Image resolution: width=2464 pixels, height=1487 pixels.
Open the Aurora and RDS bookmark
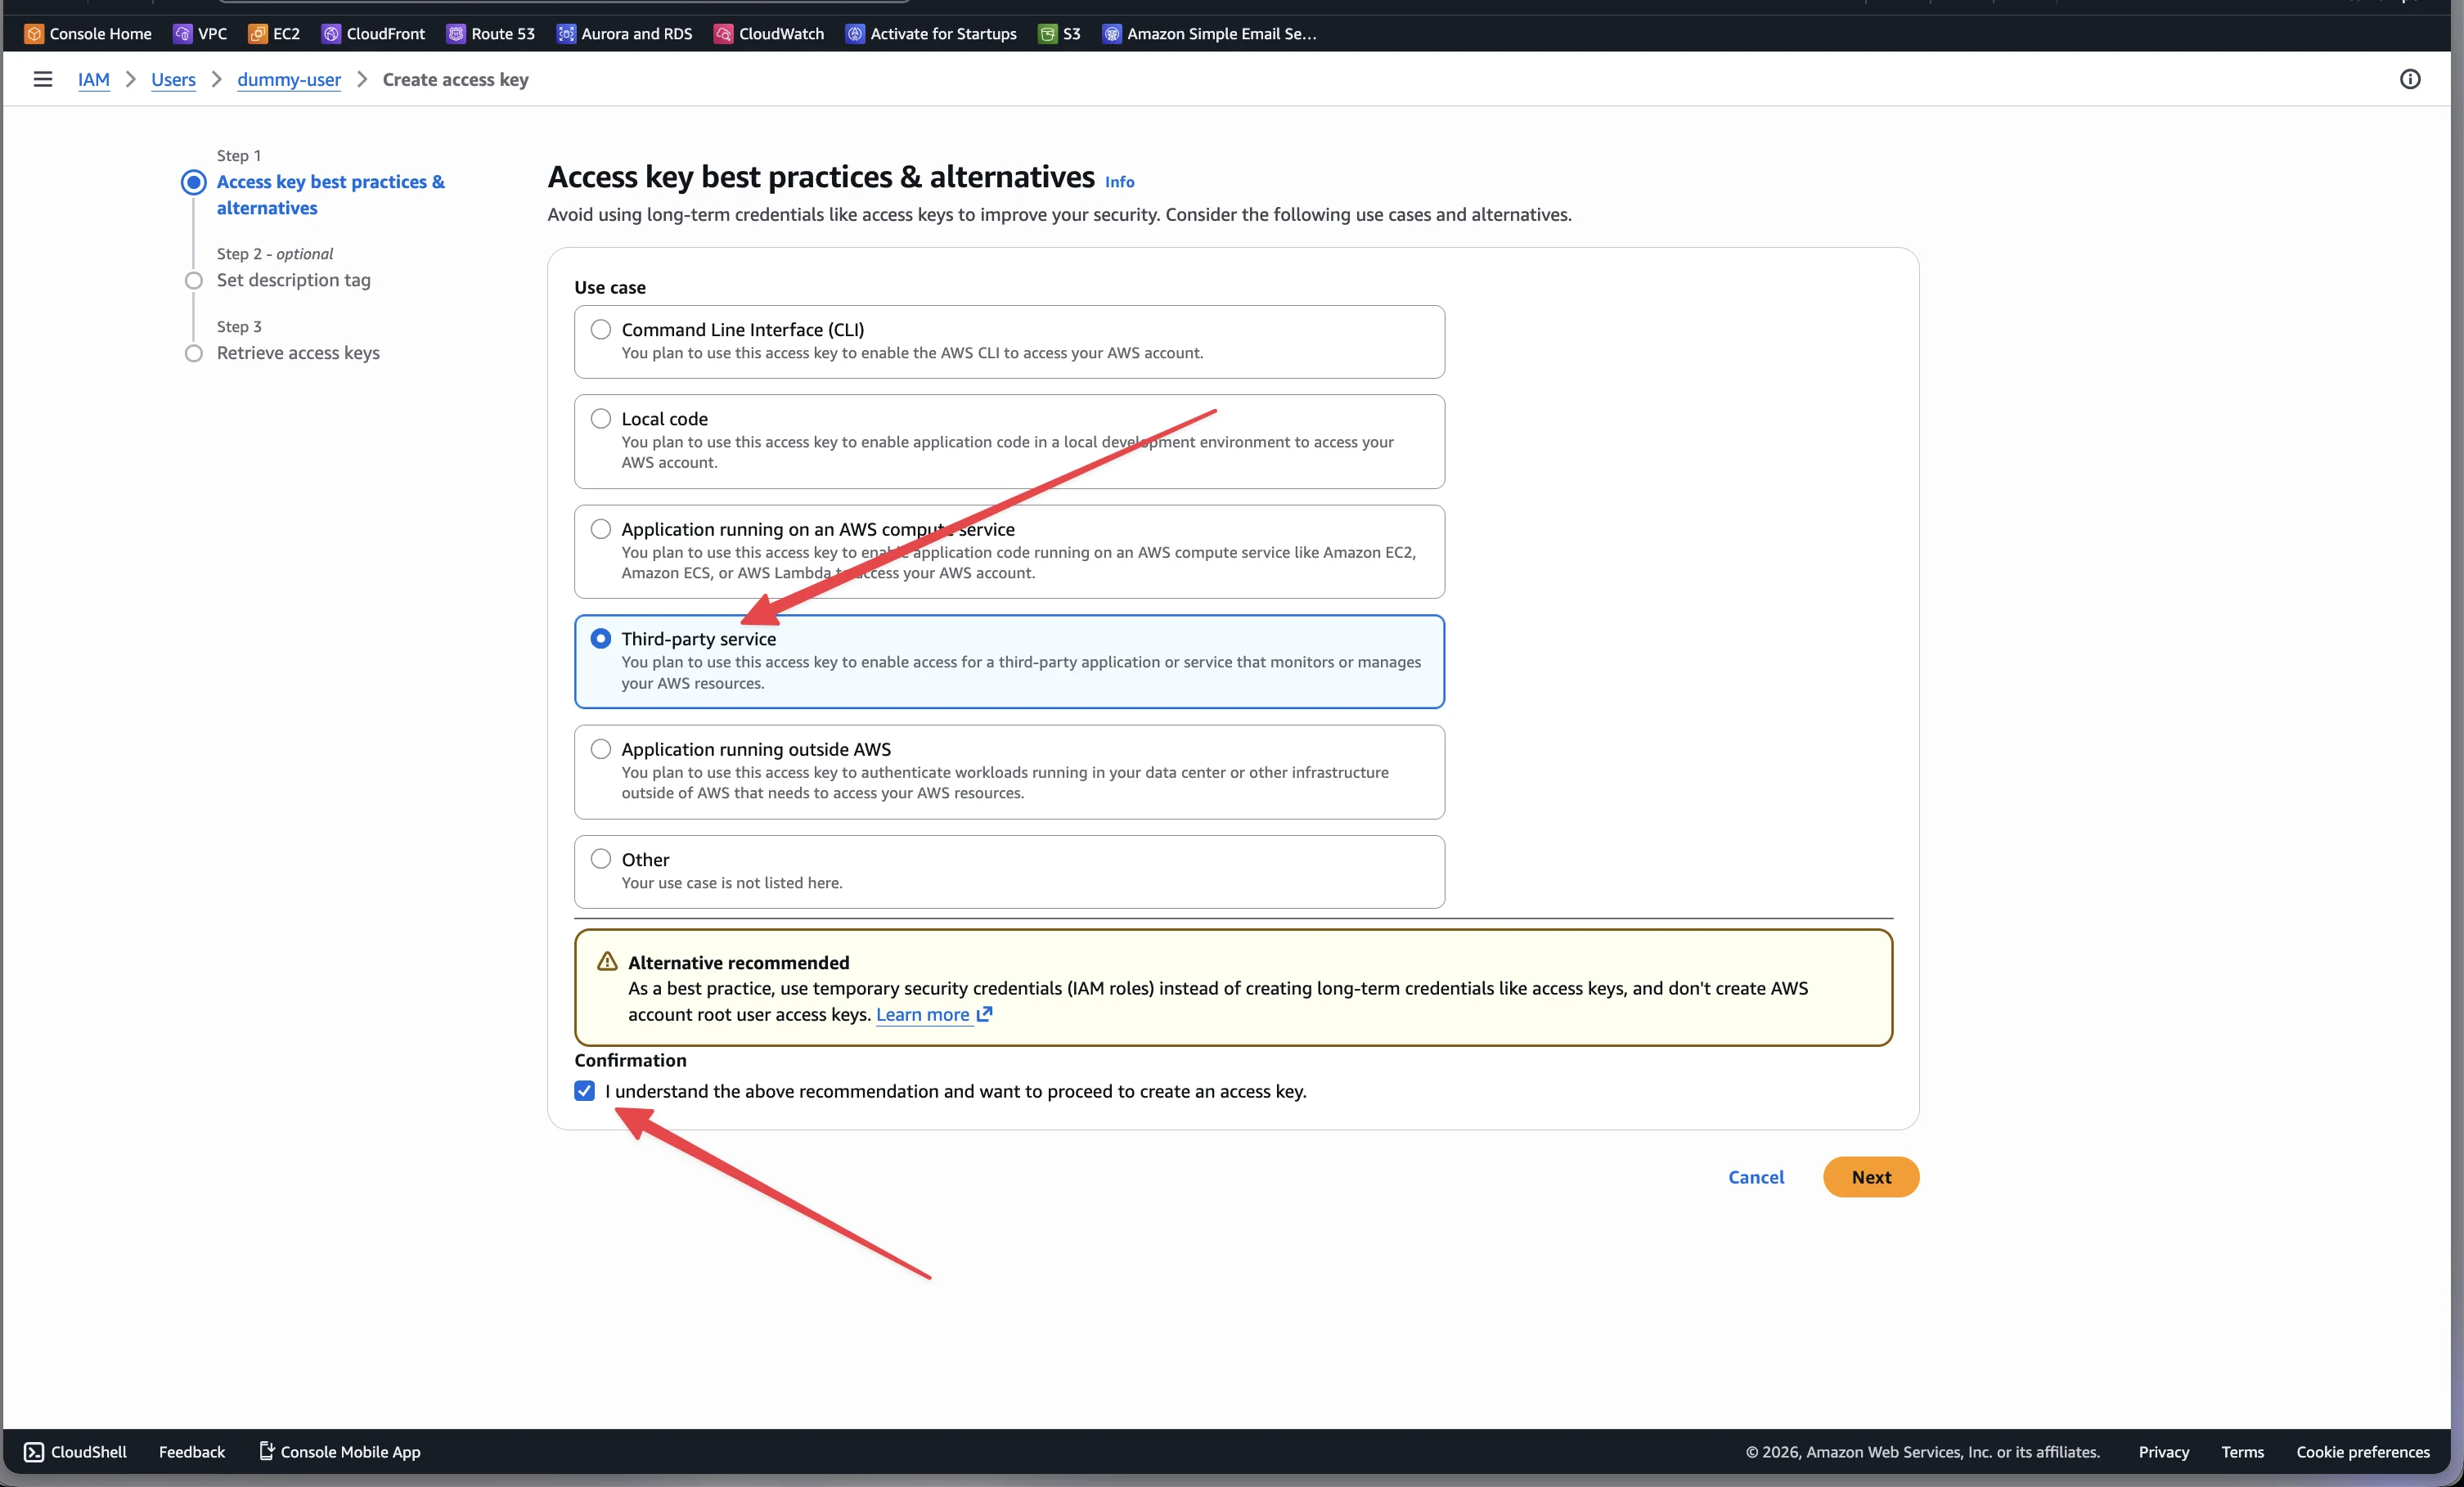pyautogui.click(x=623, y=33)
